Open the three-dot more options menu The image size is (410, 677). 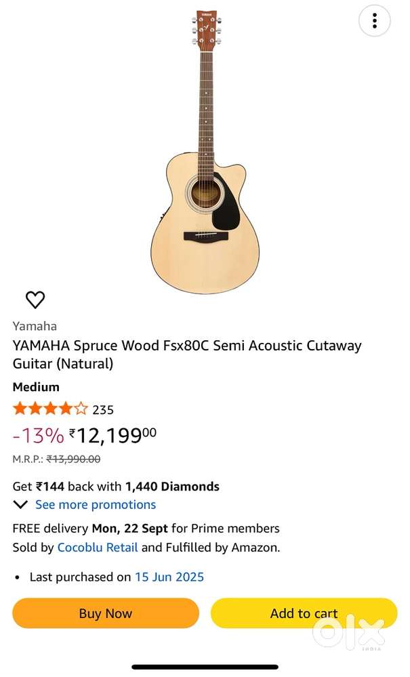pyautogui.click(x=374, y=21)
